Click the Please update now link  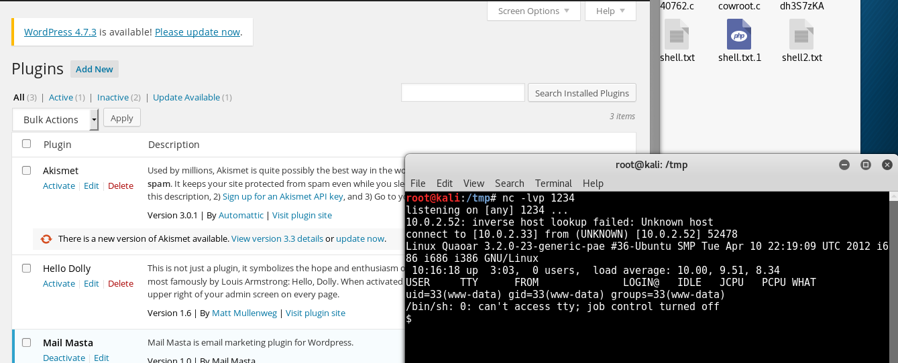197,31
